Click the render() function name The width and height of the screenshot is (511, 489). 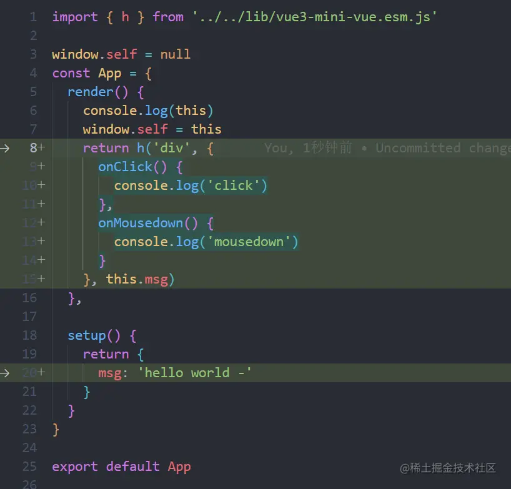pos(91,92)
